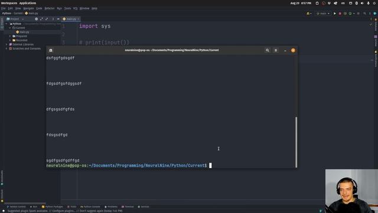Open the lightbulb icon in the status bar

4,211
